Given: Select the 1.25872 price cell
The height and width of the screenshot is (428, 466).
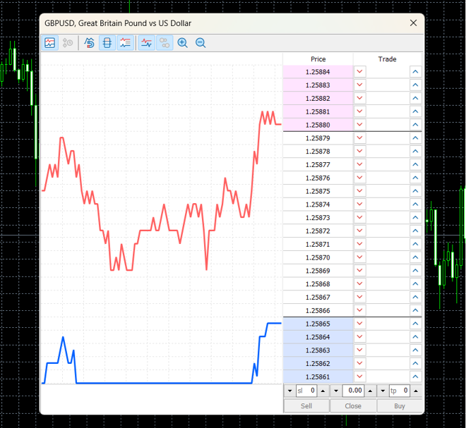Looking at the screenshot, I should [x=318, y=231].
